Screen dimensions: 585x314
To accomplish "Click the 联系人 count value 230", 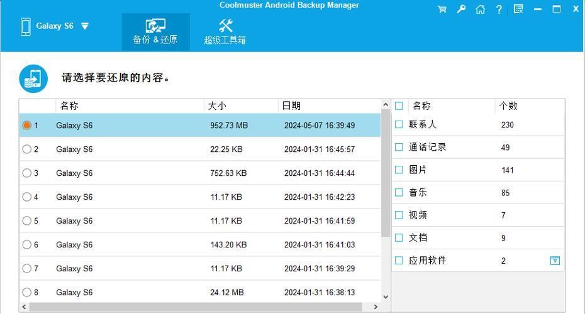I will point(508,125).
